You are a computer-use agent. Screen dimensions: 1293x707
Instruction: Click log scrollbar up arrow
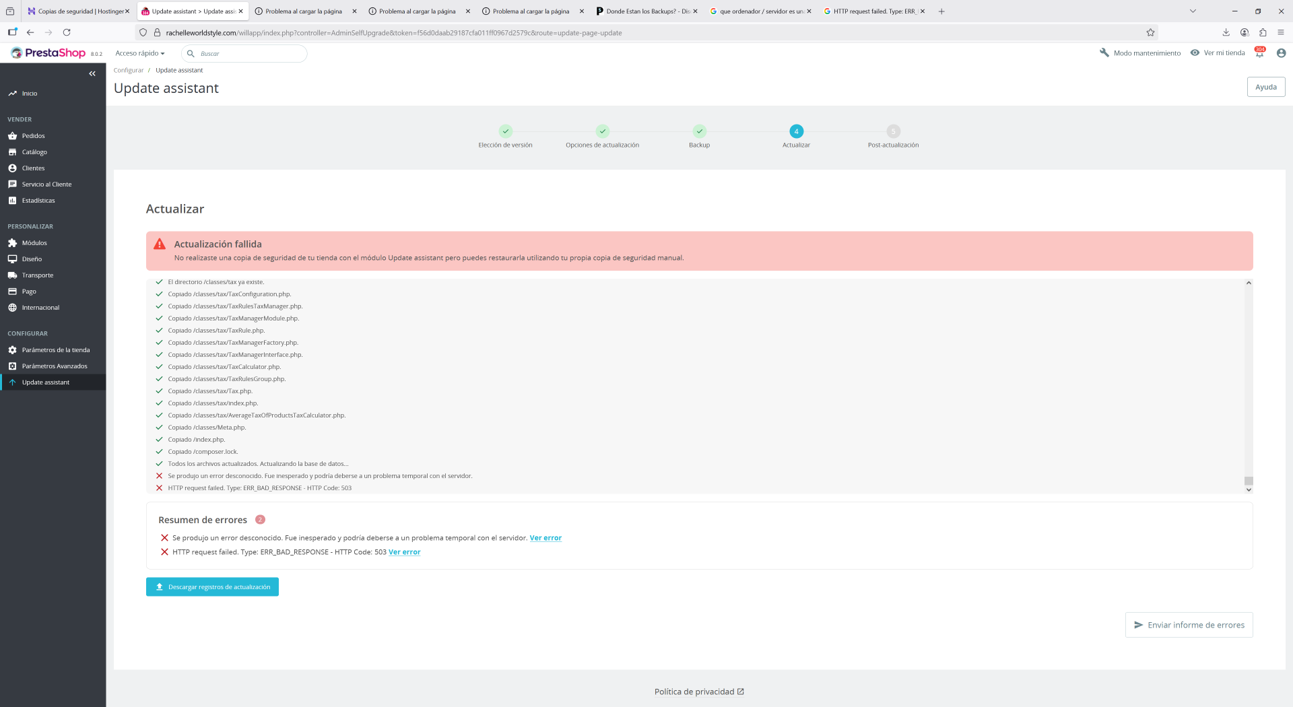[1249, 283]
